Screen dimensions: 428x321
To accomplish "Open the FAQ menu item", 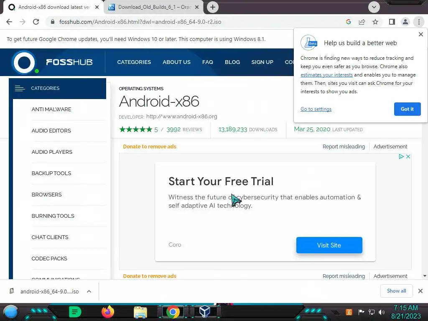I will pos(208,62).
